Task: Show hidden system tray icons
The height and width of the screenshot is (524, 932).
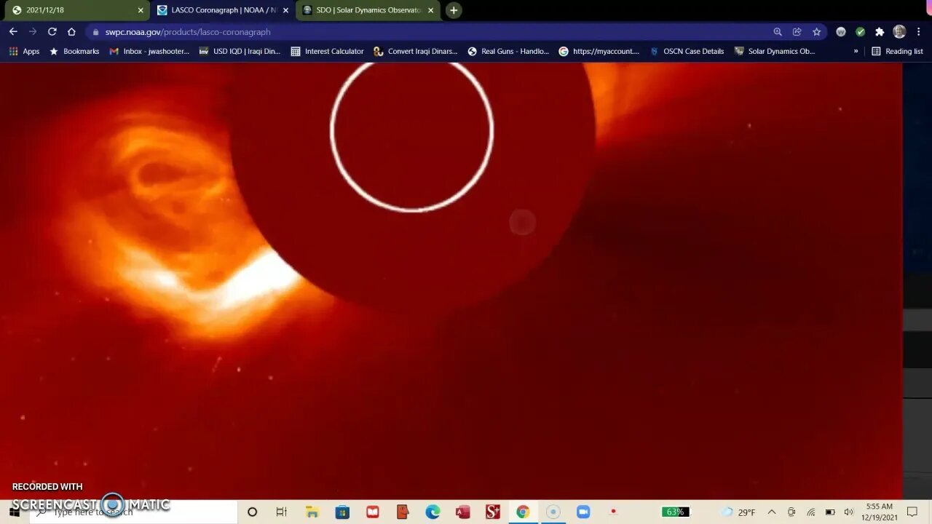Action: point(772,512)
